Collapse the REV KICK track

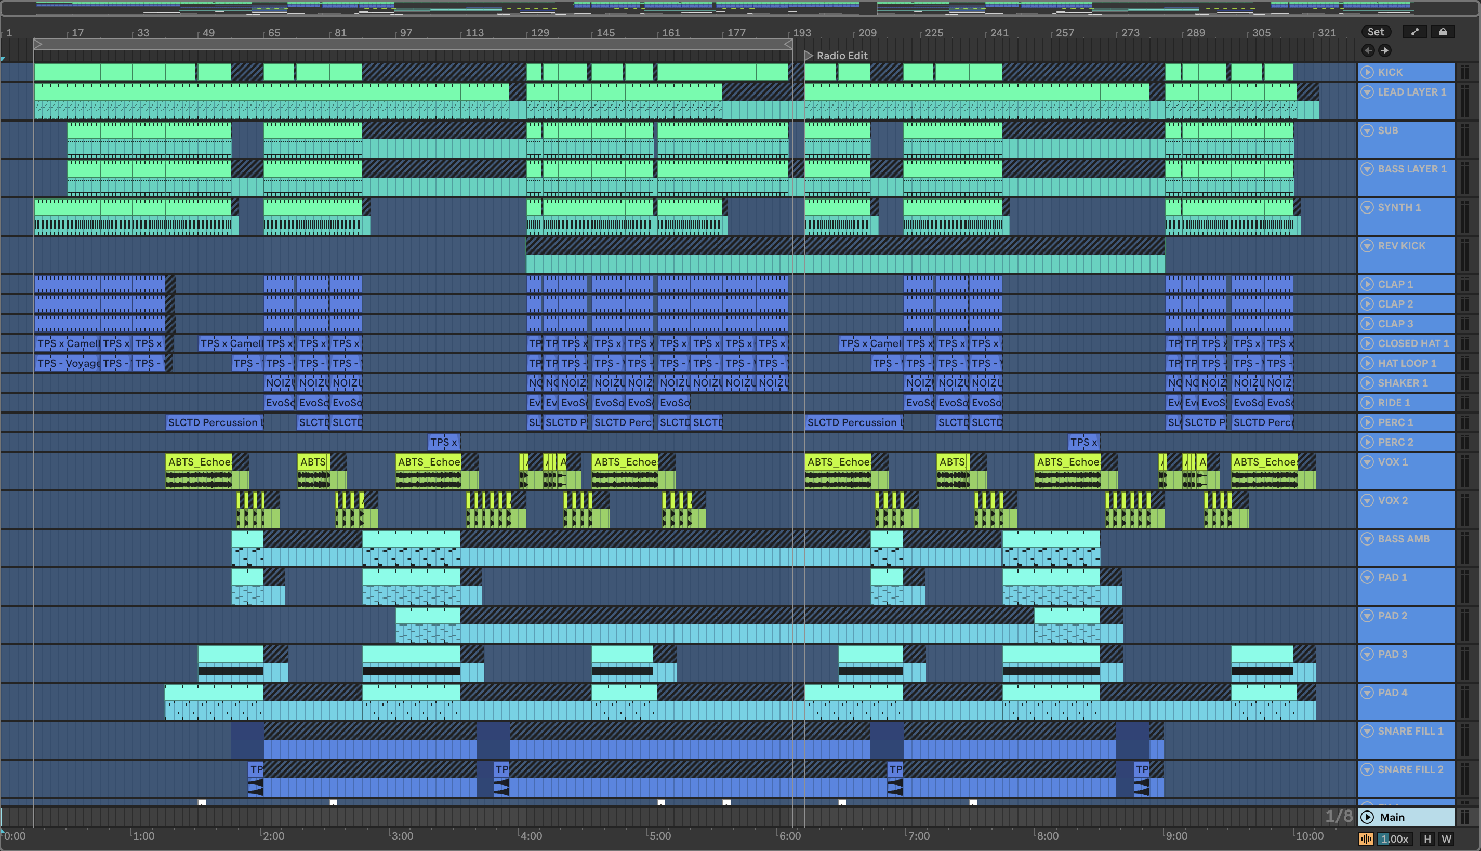(x=1367, y=245)
